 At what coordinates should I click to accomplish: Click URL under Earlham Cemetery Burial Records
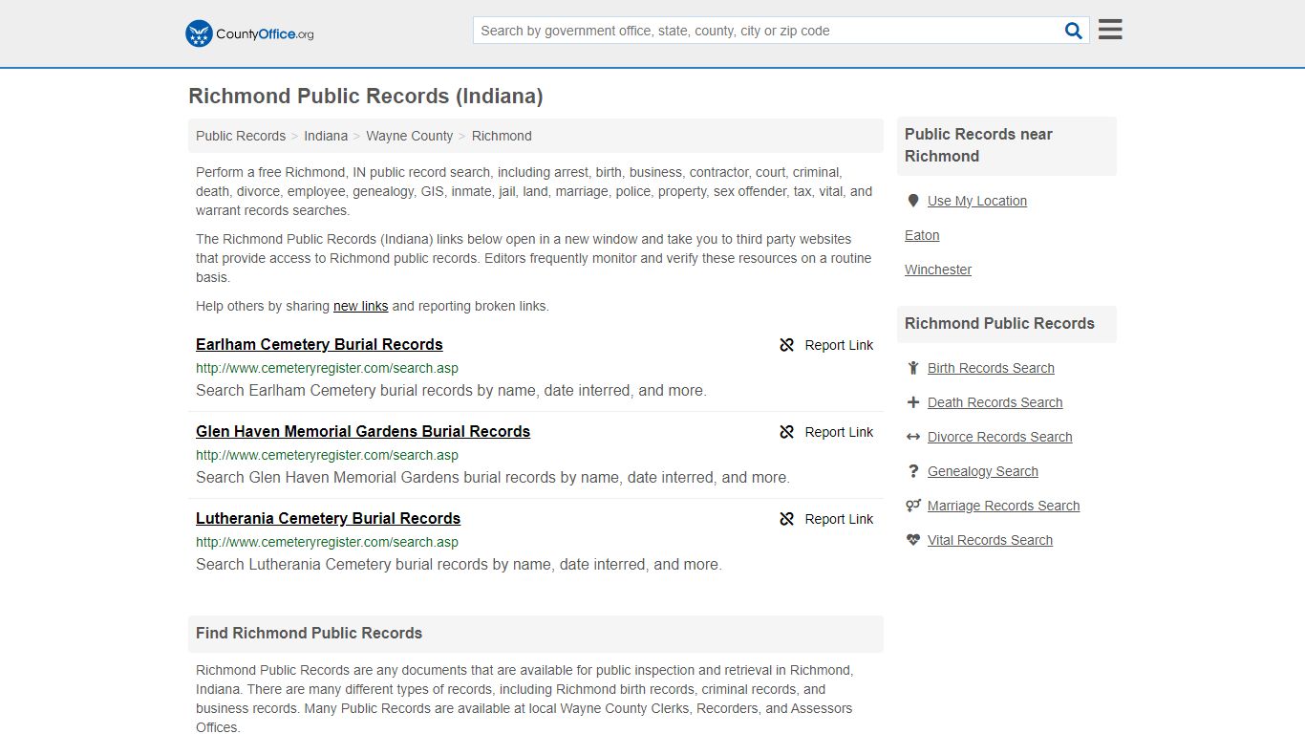(x=327, y=368)
